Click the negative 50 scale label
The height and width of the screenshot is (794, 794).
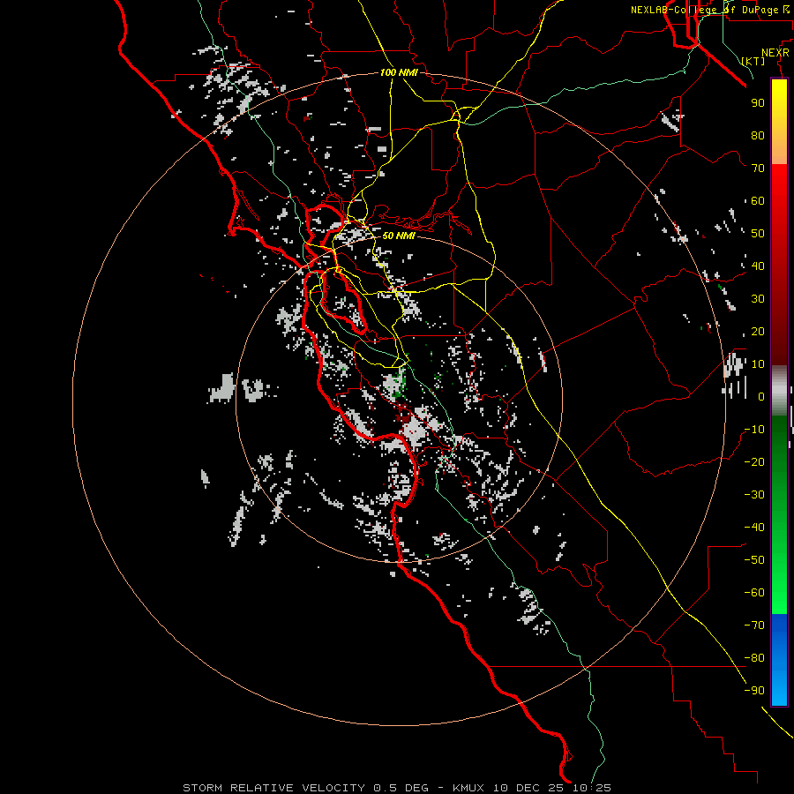754,560
